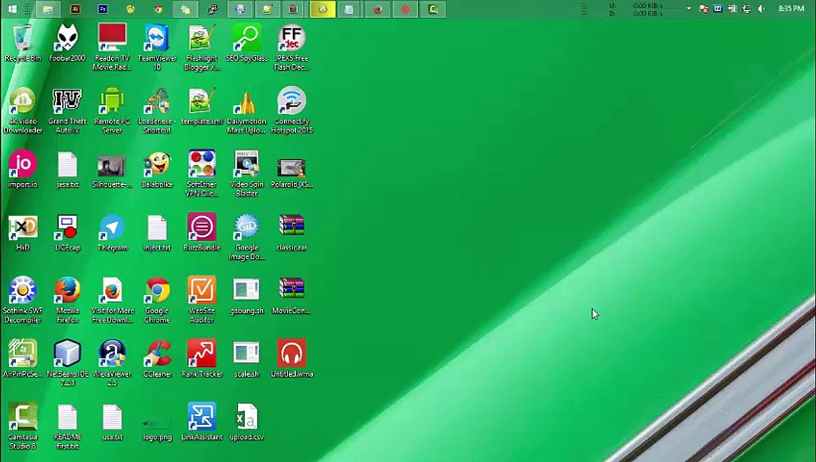Select the Flashlight Blogger XML file icon
Screen dimensions: 816x462
(x=202, y=47)
